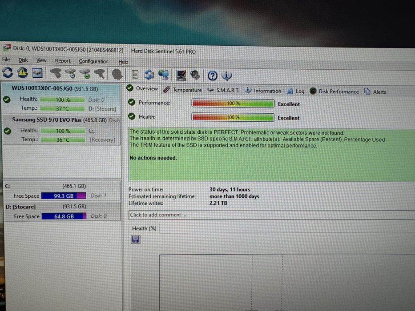The height and width of the screenshot is (311, 415).
Task: Click green check icon next to Health label
Action: pos(132,116)
